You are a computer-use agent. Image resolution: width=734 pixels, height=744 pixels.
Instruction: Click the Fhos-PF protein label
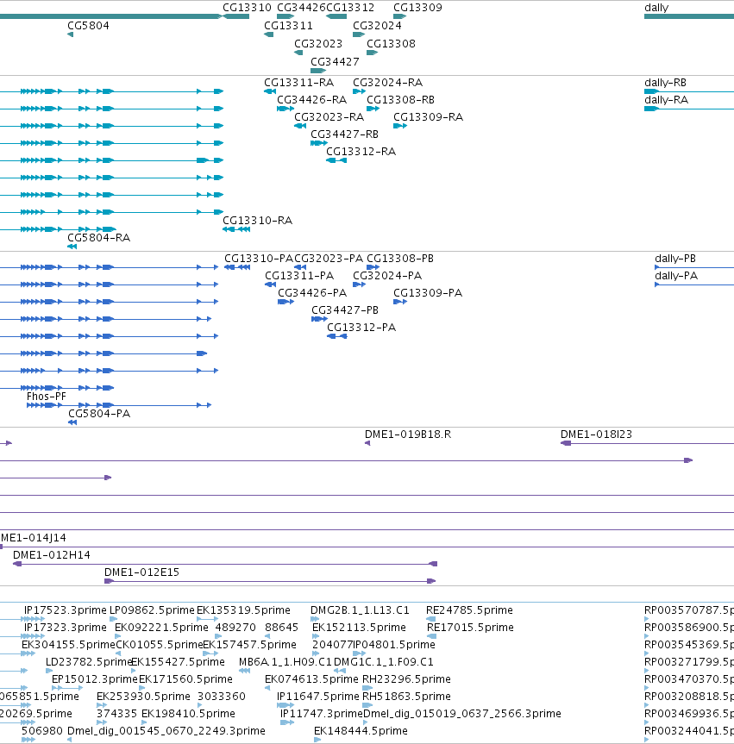click(46, 397)
